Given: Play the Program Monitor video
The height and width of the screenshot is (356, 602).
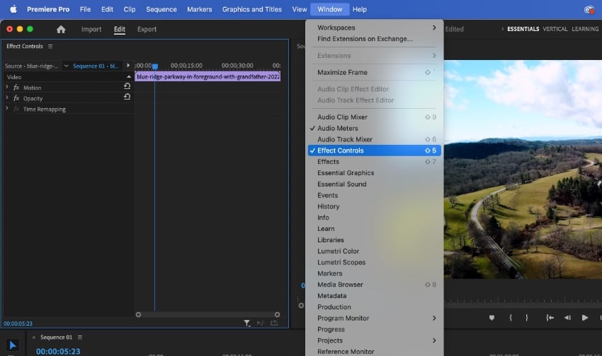Looking at the screenshot, I should 585,318.
